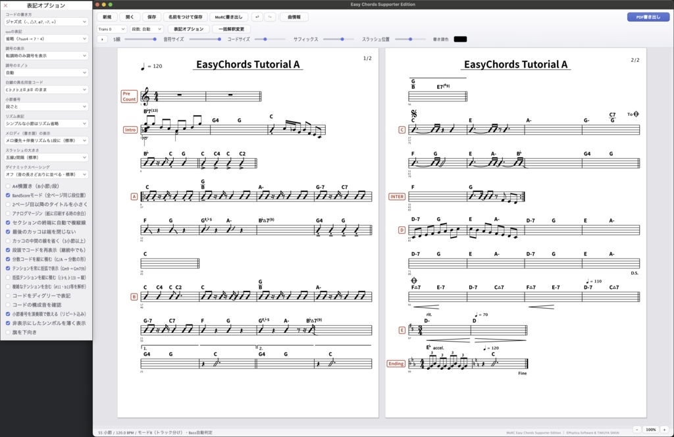674x437 pixels.
Task: Open the susの表記 dropdown
Action: pos(46,39)
